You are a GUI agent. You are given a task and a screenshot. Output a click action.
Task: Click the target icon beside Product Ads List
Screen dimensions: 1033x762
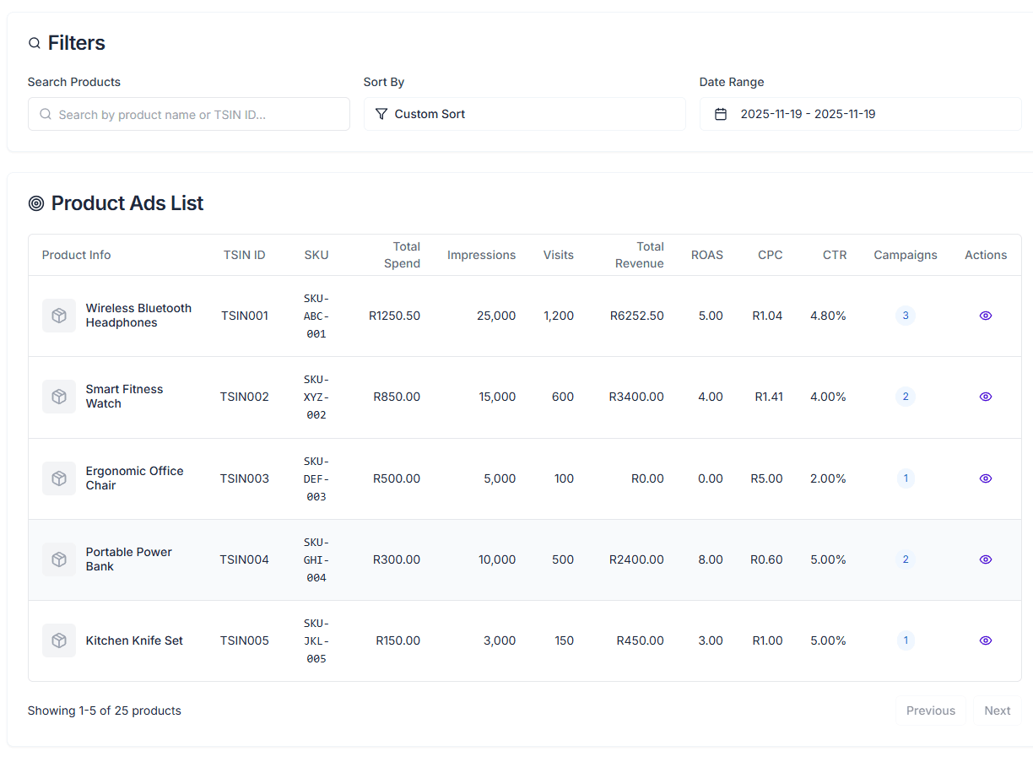pos(35,203)
